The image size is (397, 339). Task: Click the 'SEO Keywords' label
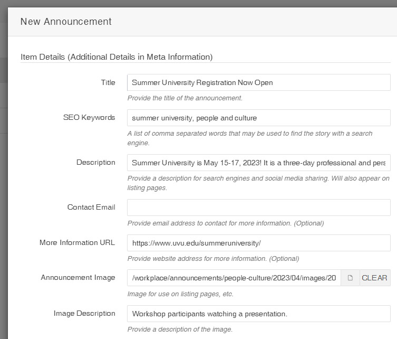(89, 117)
